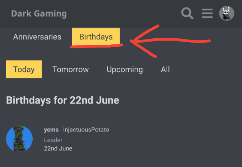This screenshot has height=167, width=242.
Task: Open the yems username link
Action: pyautogui.click(x=51, y=130)
